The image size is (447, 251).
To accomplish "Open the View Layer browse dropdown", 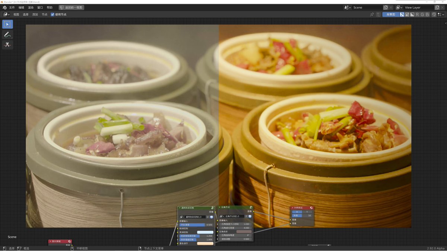I will pos(399,7).
